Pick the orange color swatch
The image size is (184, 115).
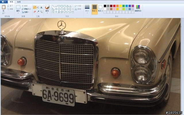117,6
